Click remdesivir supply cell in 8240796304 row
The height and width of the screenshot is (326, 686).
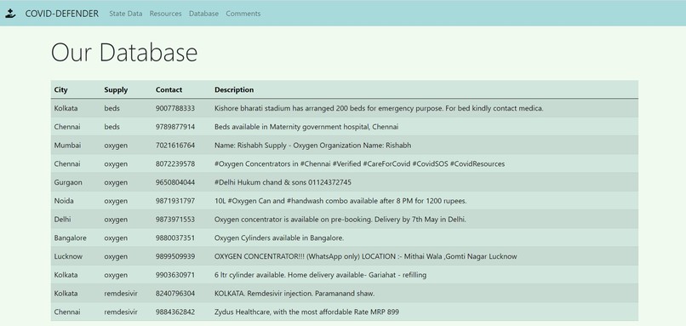(121, 293)
